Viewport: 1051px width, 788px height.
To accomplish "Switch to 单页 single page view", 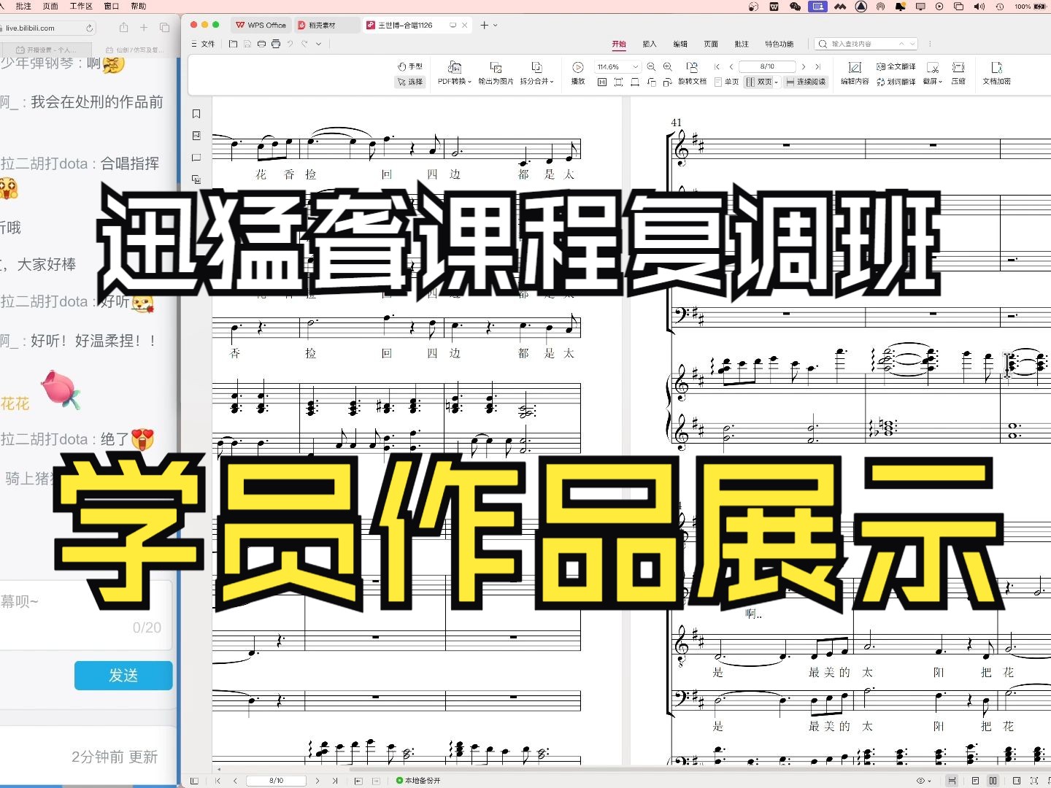I will tap(726, 82).
